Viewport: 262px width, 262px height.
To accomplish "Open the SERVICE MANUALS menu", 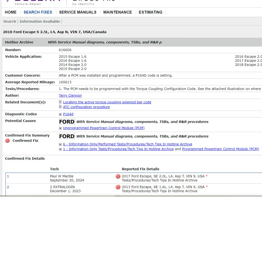I will pos(78,12).
